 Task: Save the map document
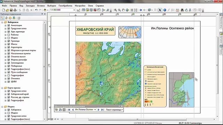click(11, 10)
